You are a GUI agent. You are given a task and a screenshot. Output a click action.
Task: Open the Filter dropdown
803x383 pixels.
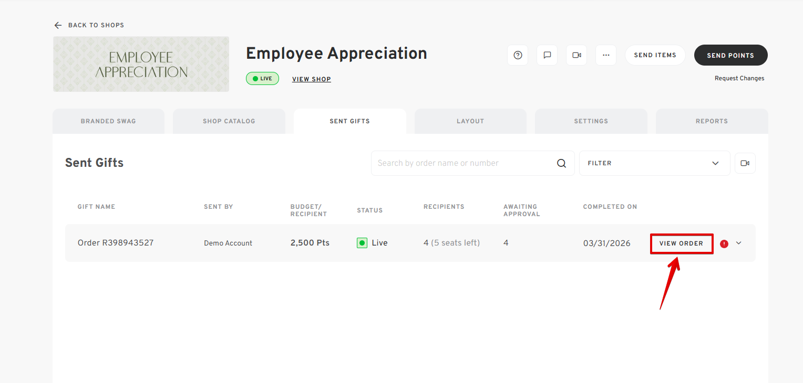click(x=654, y=163)
